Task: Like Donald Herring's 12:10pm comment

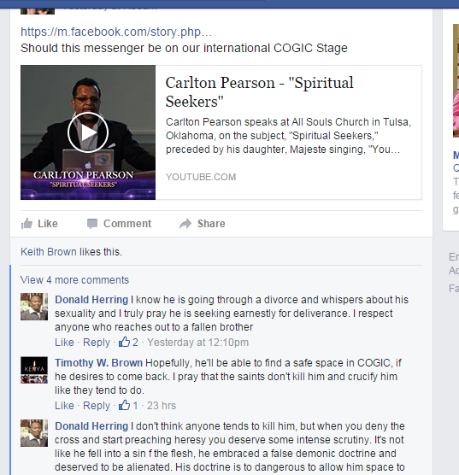Action: tap(64, 343)
